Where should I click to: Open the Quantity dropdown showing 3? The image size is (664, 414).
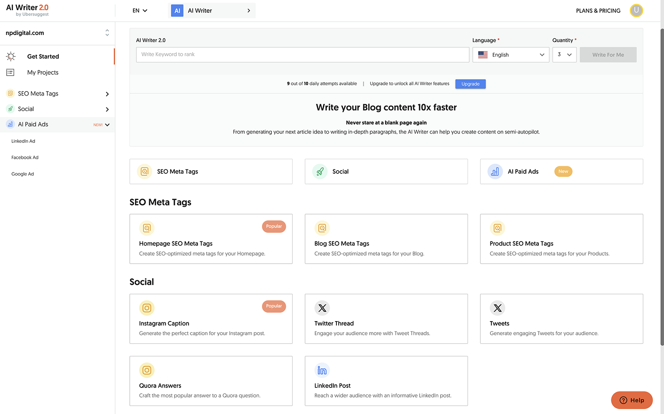point(564,55)
